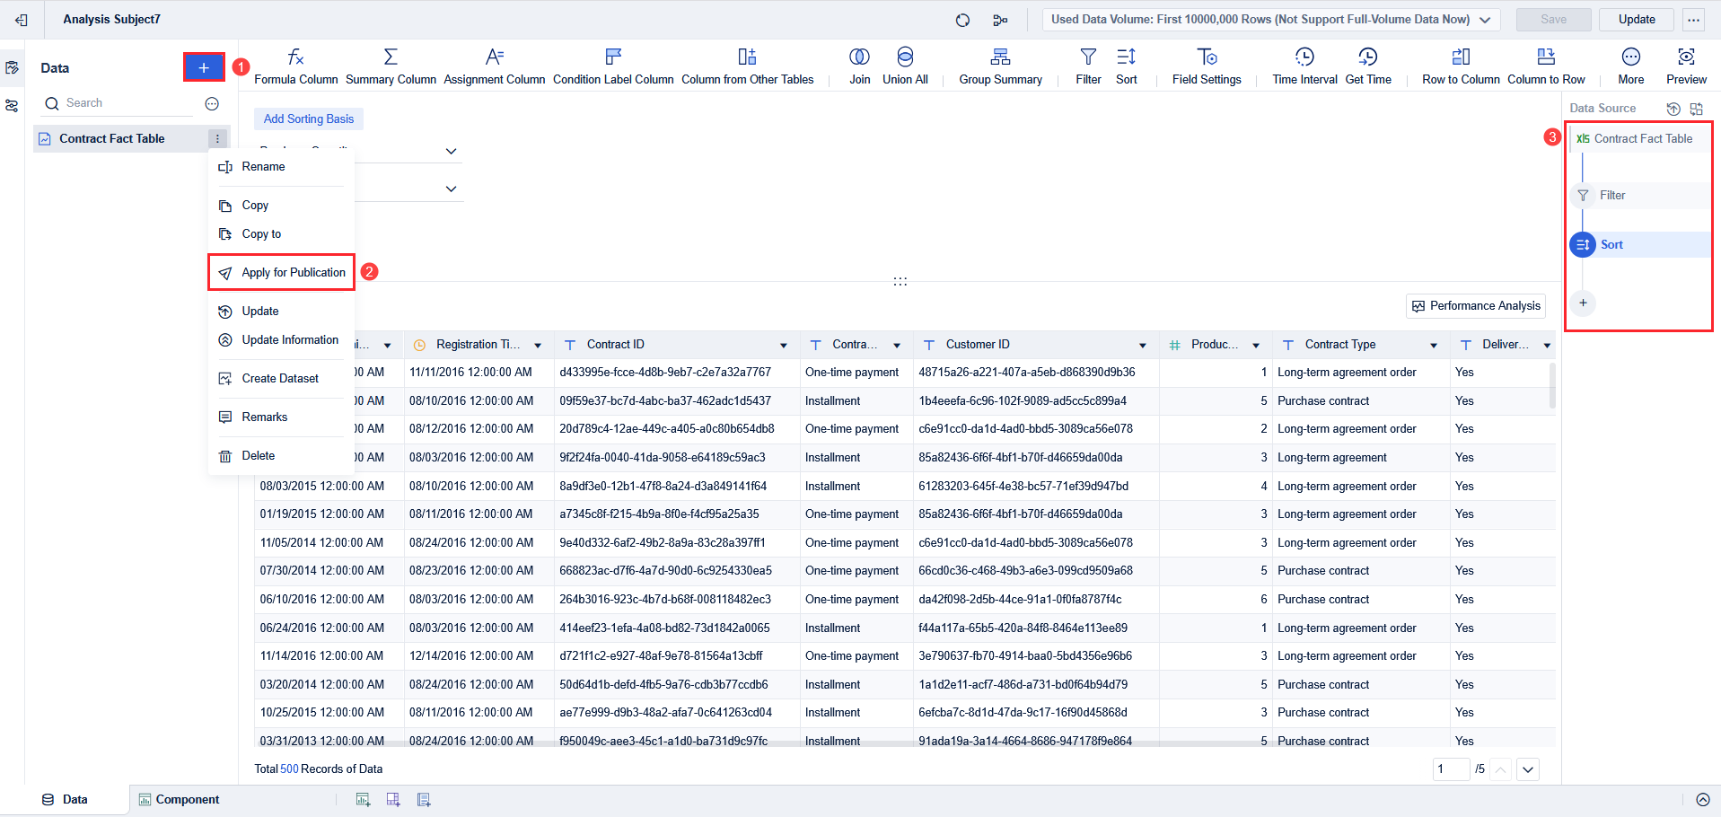Click the Sort toolbar tool
1721x817 pixels.
(1126, 67)
